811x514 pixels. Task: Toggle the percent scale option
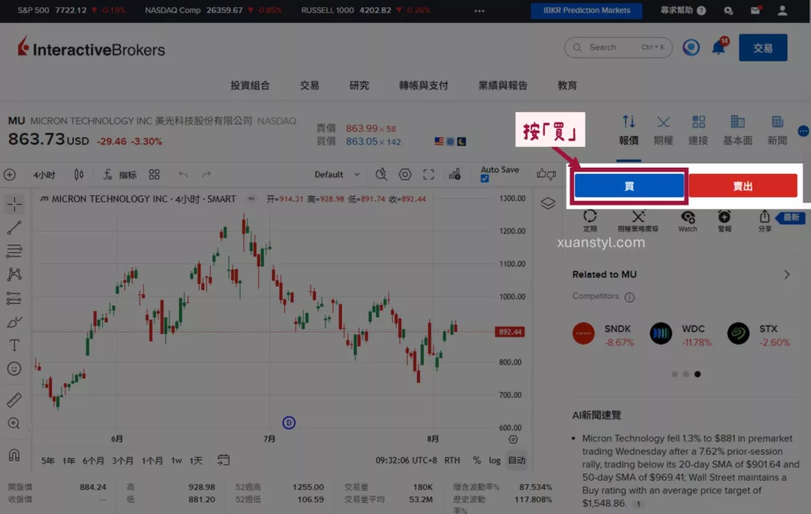476,460
